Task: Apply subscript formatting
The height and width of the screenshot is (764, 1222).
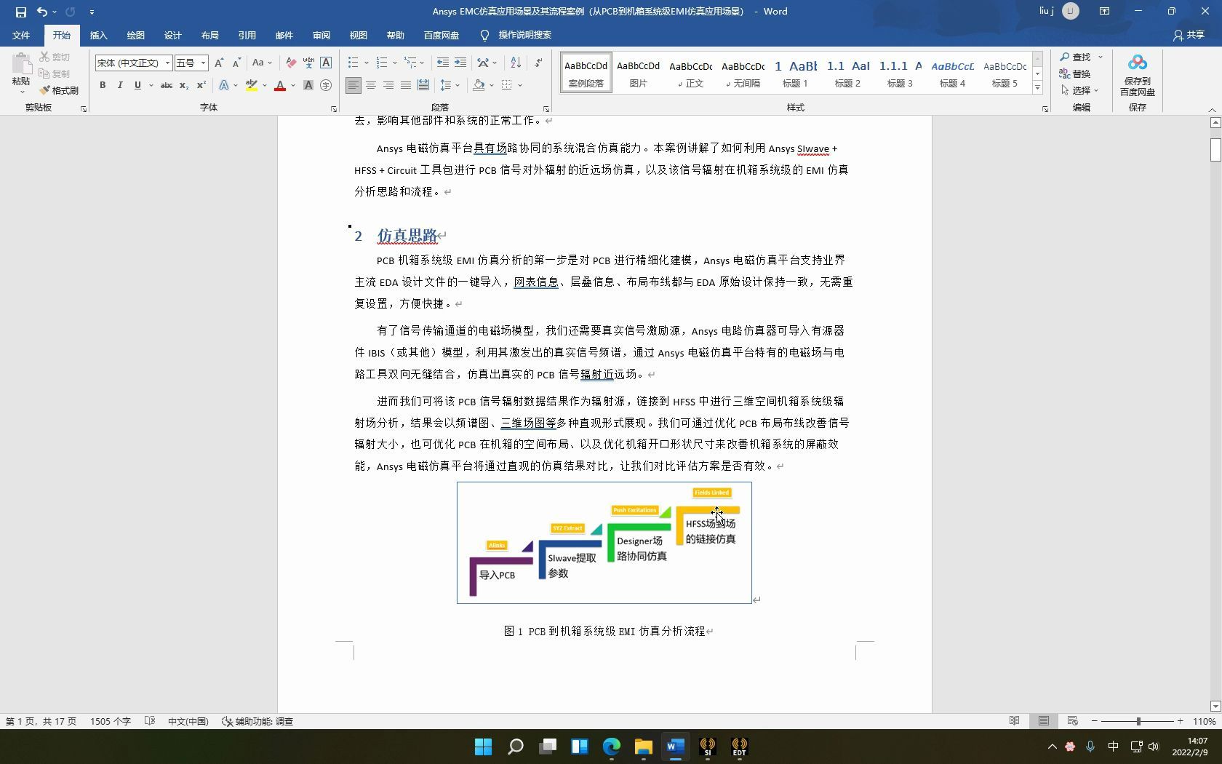Action: [x=184, y=85]
